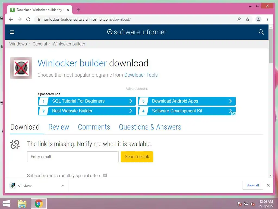Click Show all downloads button

click(x=253, y=185)
